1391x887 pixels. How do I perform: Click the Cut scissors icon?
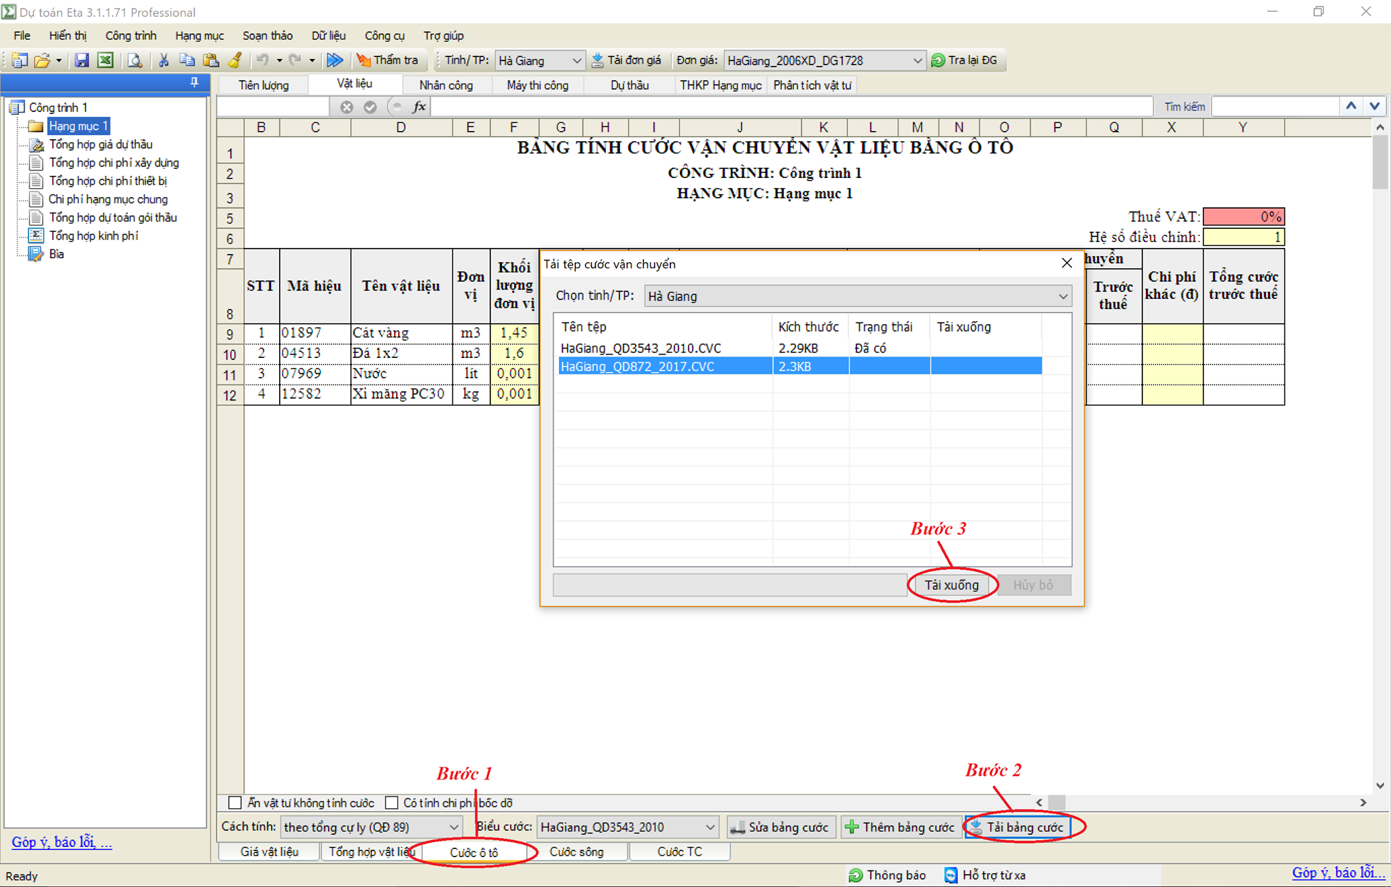point(164,60)
